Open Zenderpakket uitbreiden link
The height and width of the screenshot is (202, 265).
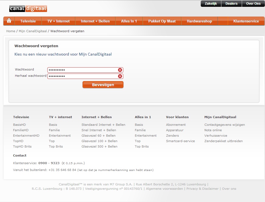point(223,141)
